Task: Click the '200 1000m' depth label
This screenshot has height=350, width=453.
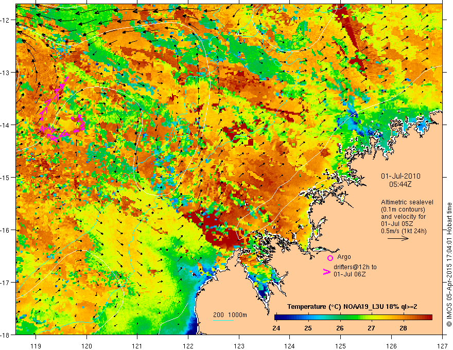Action: coord(230,315)
